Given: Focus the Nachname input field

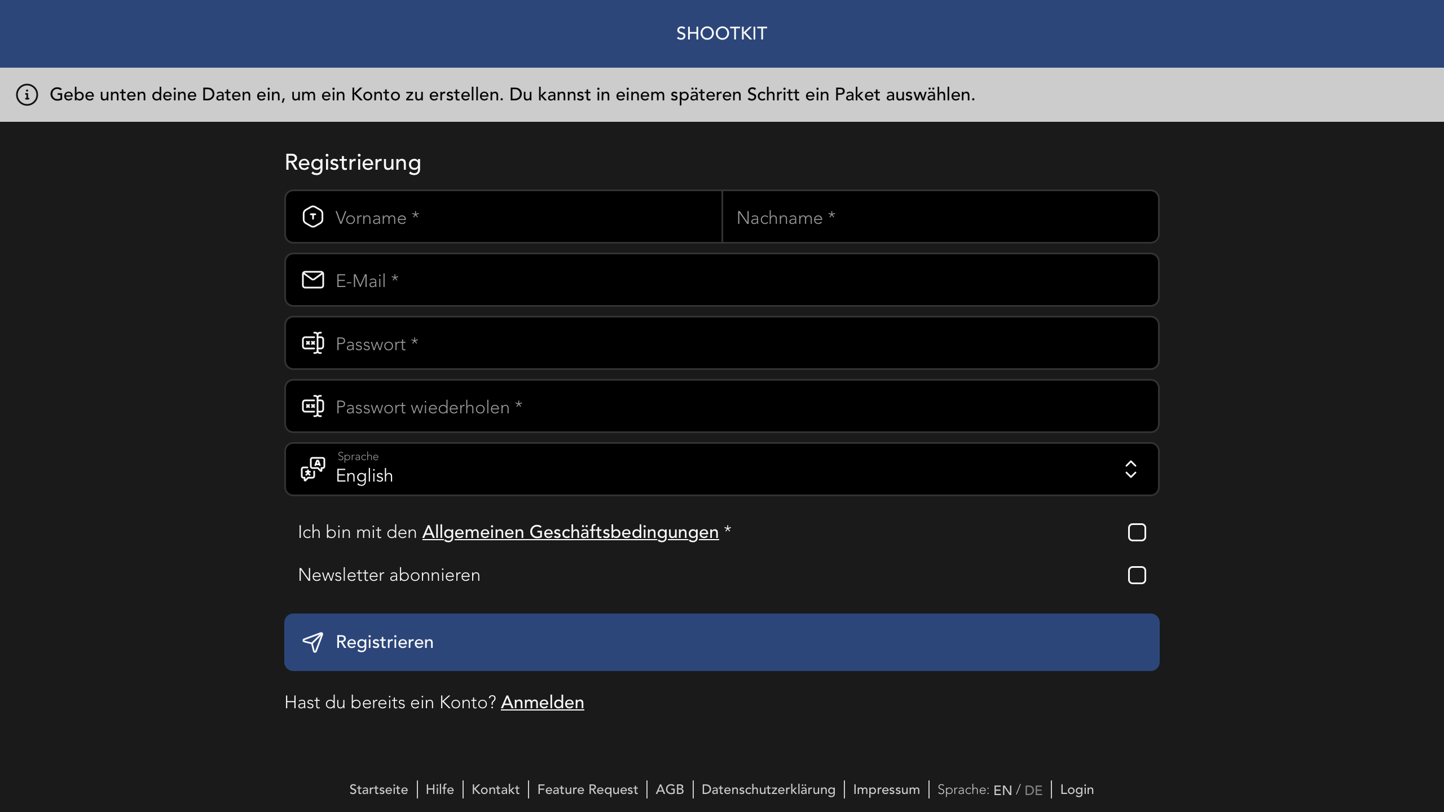Looking at the screenshot, I should [940, 217].
